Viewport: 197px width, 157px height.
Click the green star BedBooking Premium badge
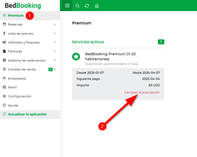click(76, 57)
